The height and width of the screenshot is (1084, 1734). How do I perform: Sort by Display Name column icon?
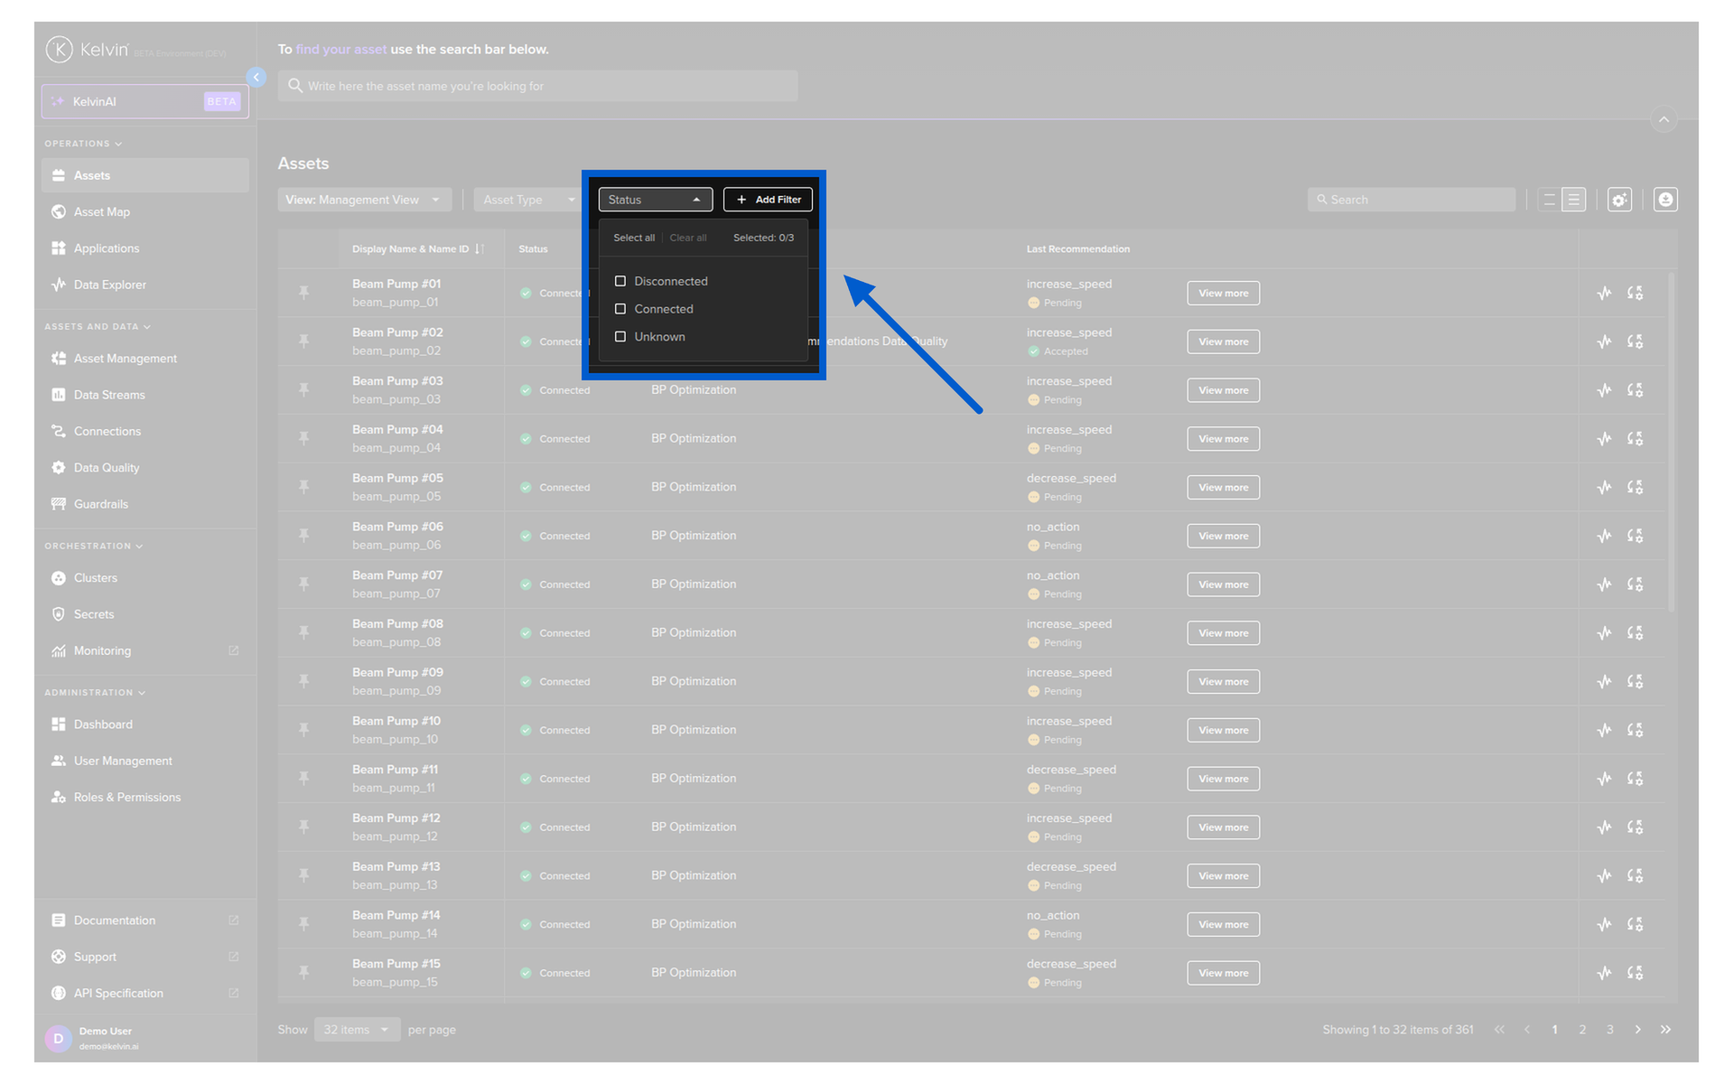[480, 249]
